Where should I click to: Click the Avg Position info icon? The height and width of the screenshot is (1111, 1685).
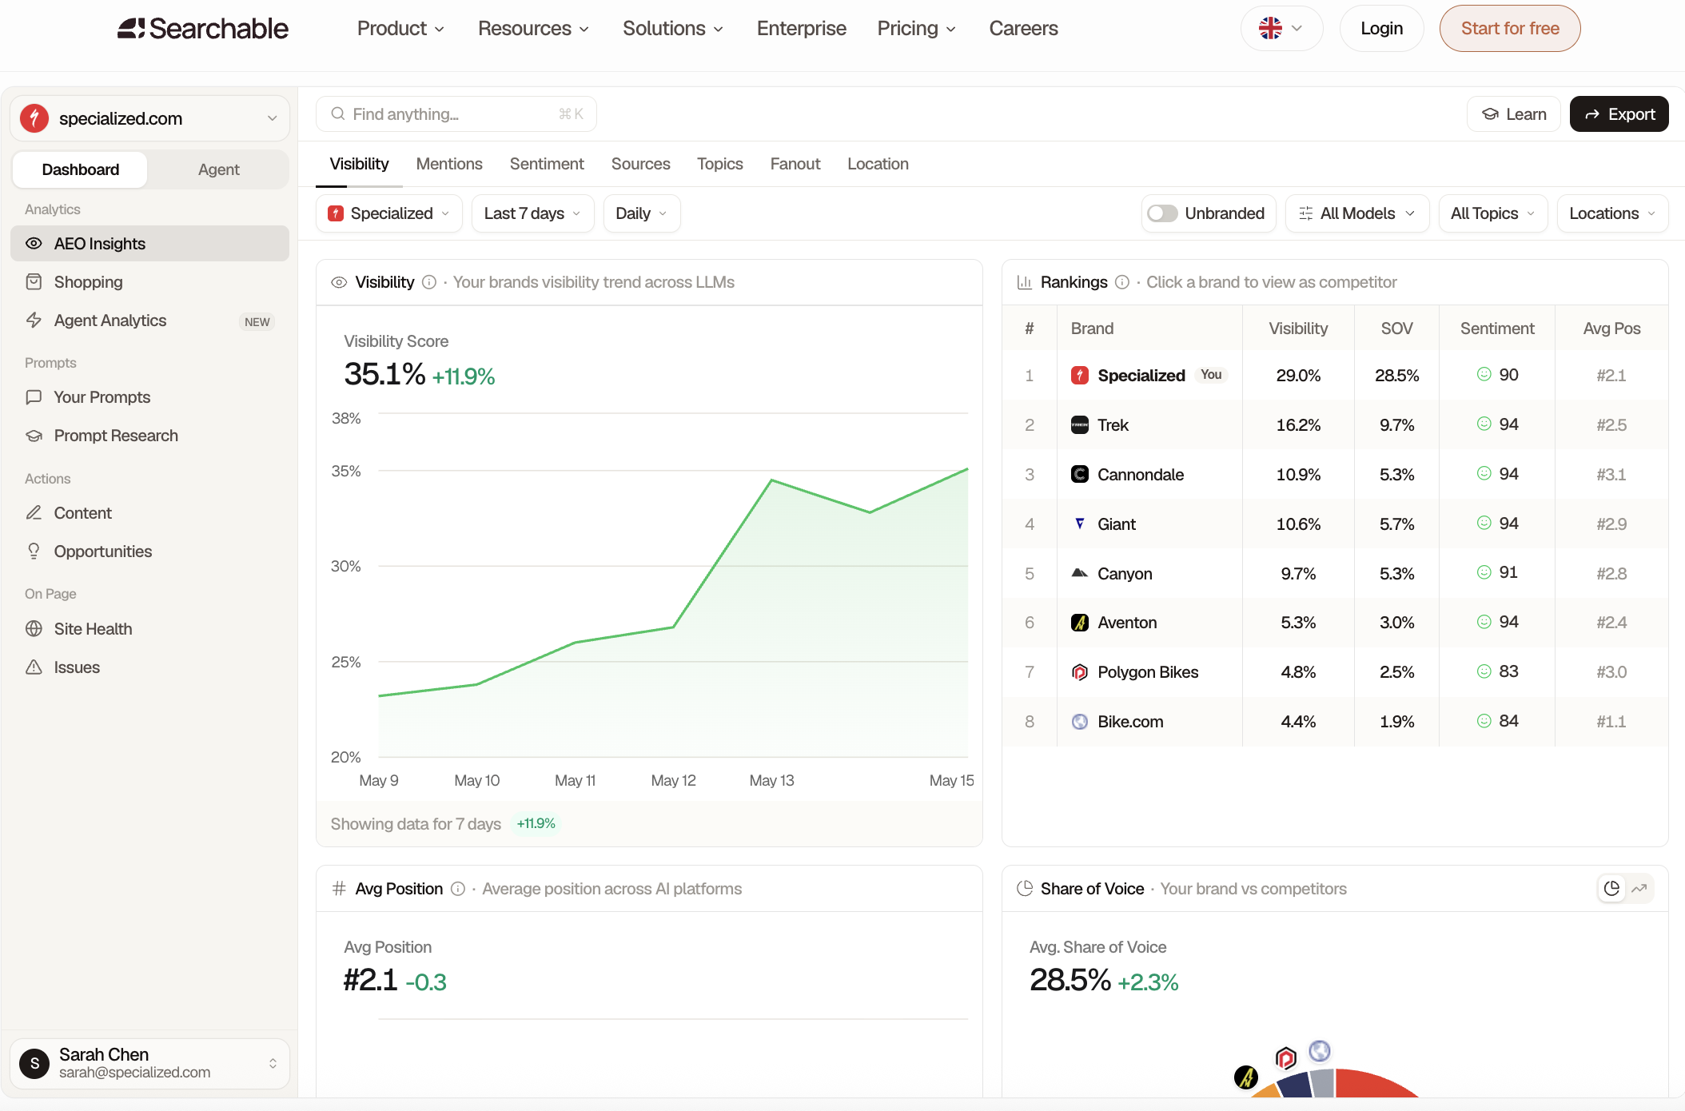[458, 889]
